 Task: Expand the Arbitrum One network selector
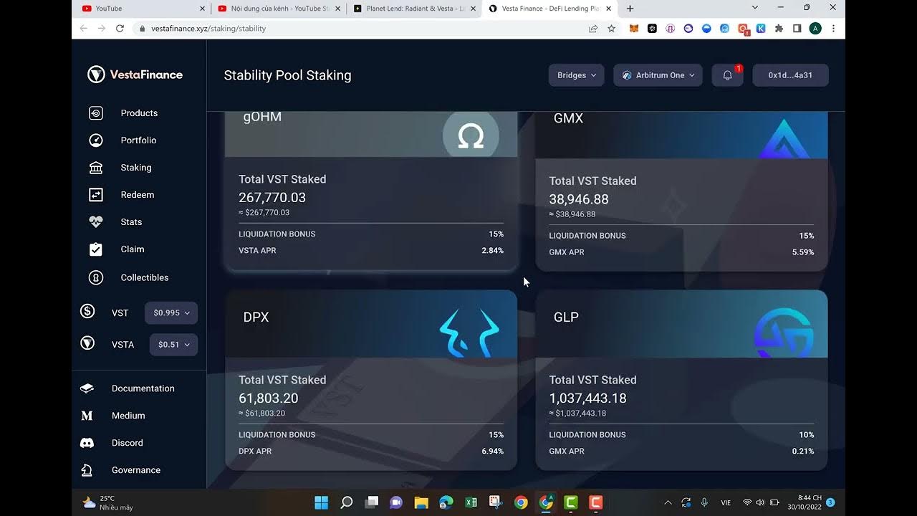coord(658,75)
